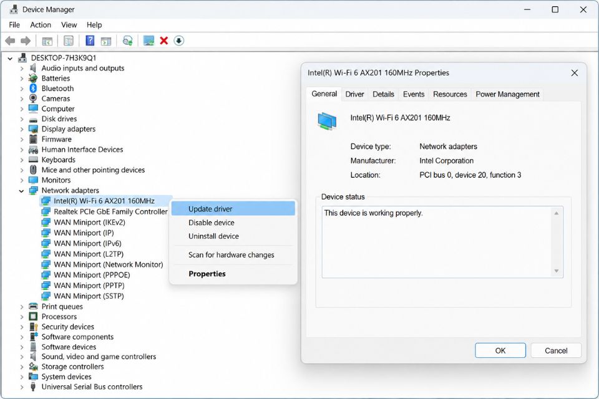Click Update device driver monitor toolbar icon
The width and height of the screenshot is (599, 399).
pos(149,41)
